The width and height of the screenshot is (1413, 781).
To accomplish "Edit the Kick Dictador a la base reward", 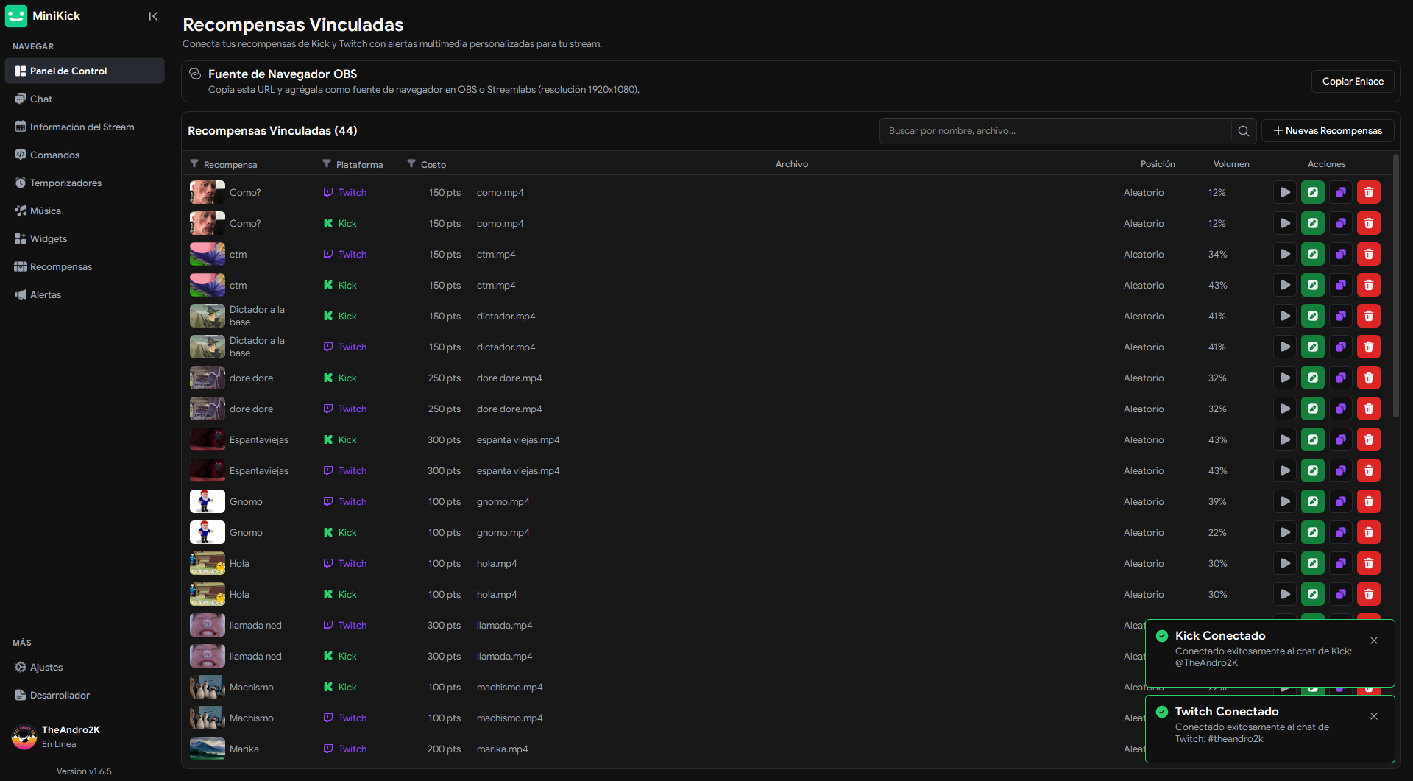I will coord(1313,316).
